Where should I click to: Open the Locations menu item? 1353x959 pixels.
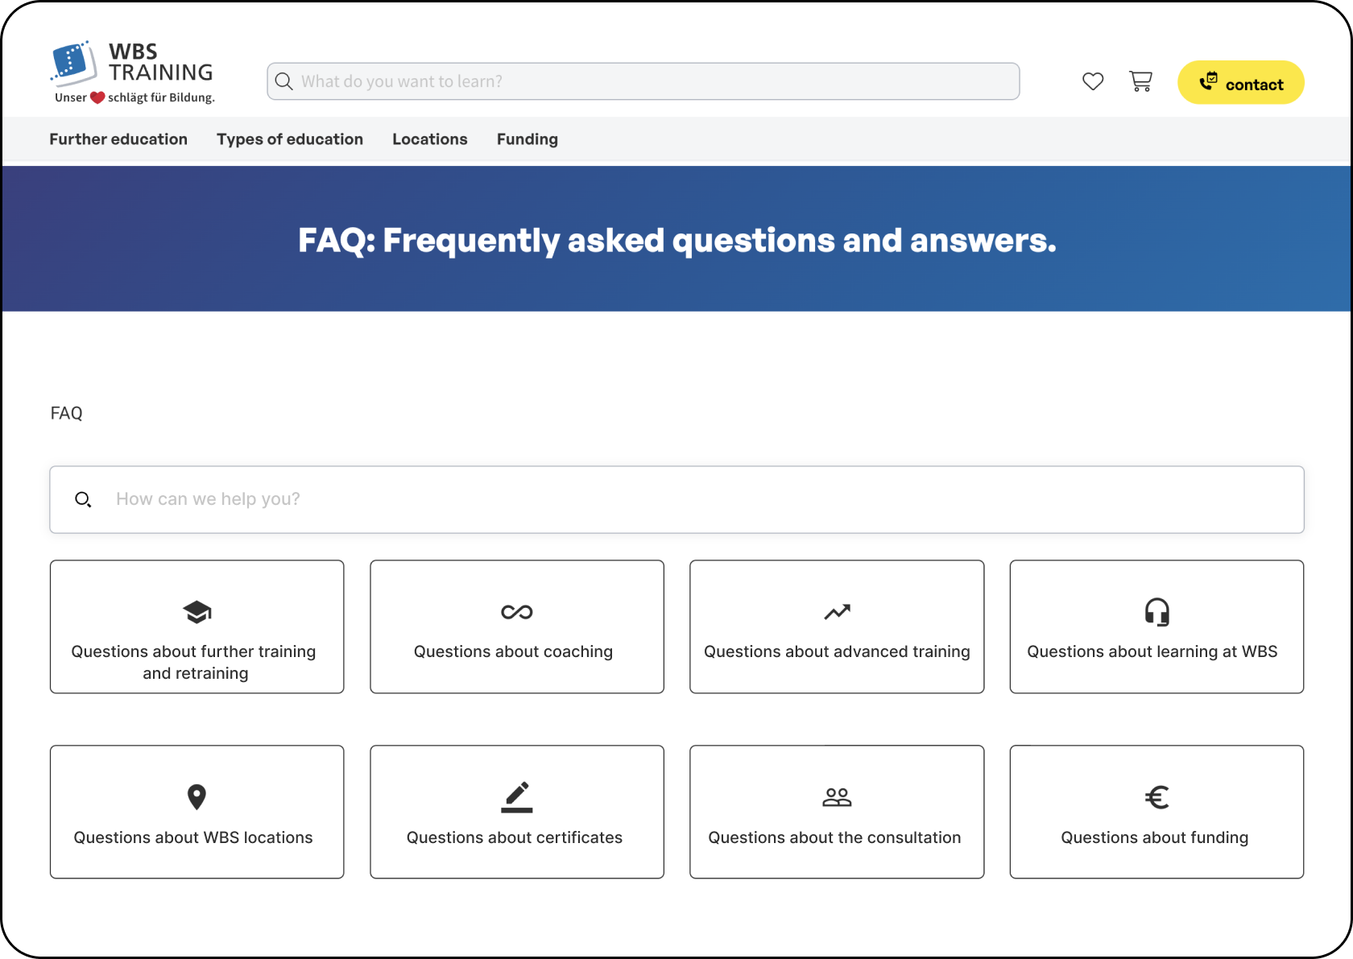click(430, 139)
